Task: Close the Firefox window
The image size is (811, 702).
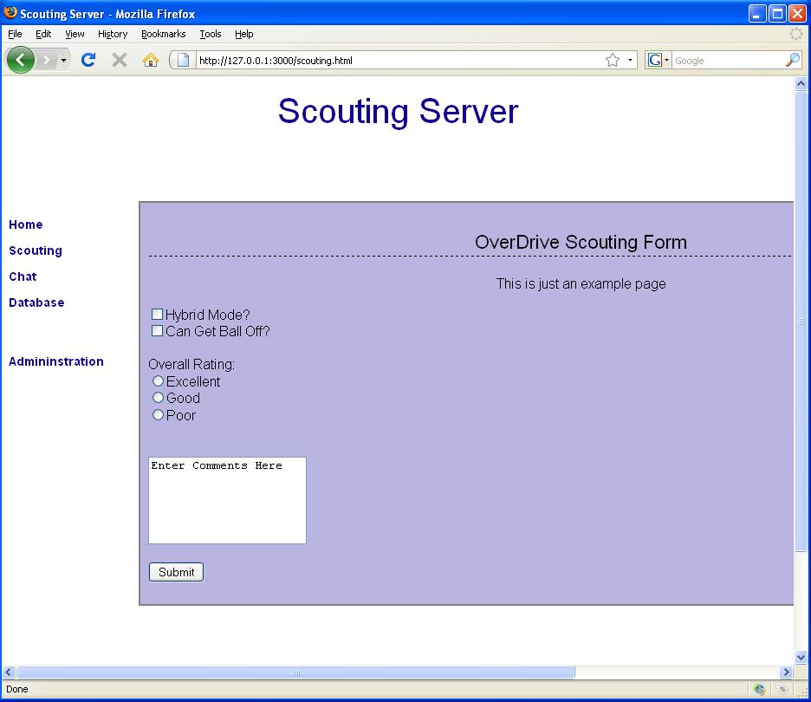Action: coord(796,14)
